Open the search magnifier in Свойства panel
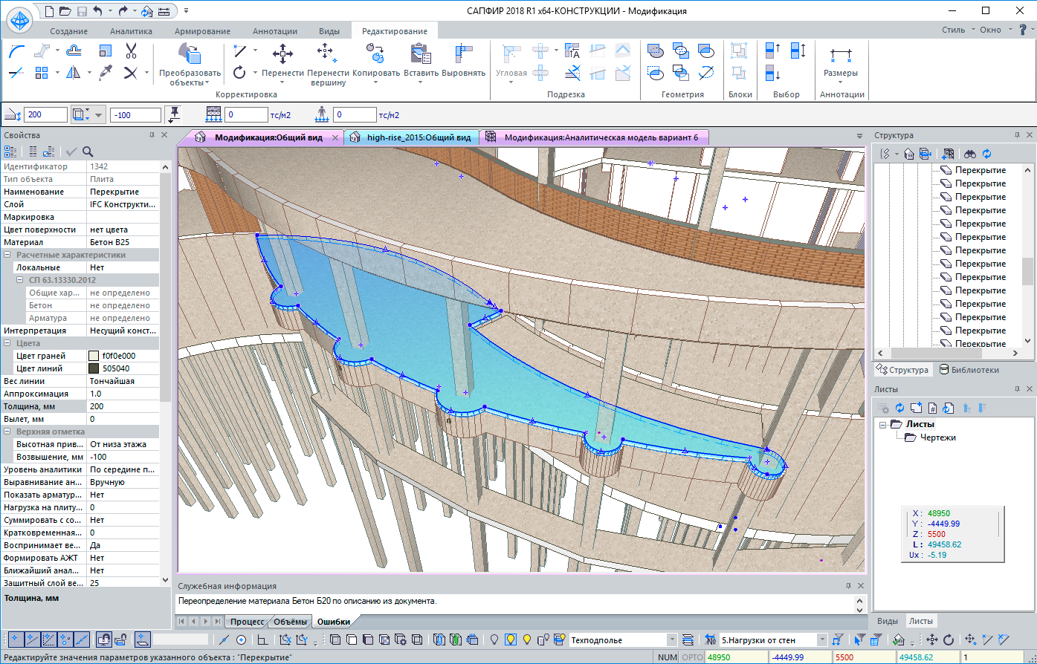Screen dimensions: 1037x664 [88, 152]
